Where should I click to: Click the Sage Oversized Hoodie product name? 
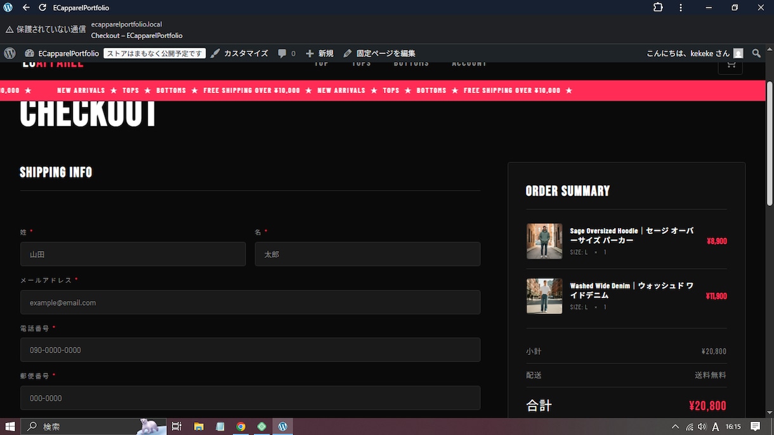[x=632, y=236]
